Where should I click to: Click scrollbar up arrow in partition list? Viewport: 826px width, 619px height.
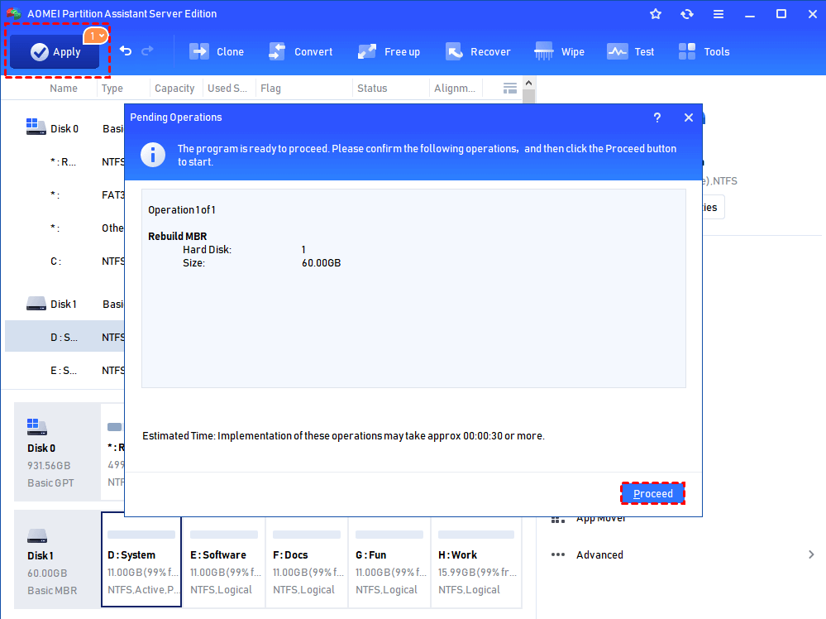(x=529, y=84)
